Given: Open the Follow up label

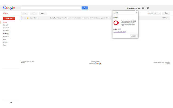Looking at the screenshot, I should coord(6,36).
